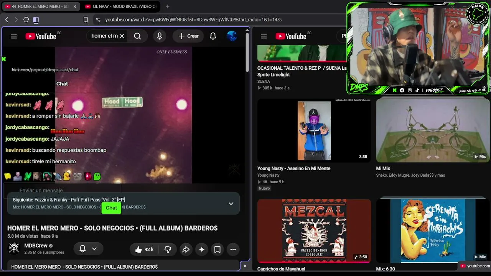Screen dimensions: 491x276
Task: Bookmark this page from the address bar
Action: [86, 20]
